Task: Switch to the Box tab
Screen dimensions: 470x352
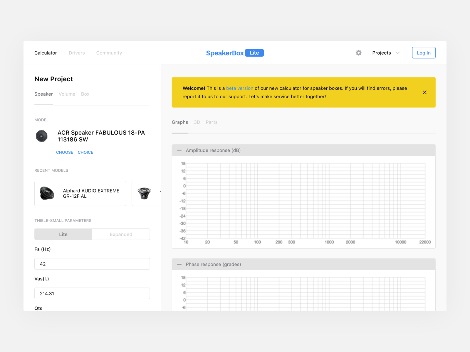Action: point(85,94)
